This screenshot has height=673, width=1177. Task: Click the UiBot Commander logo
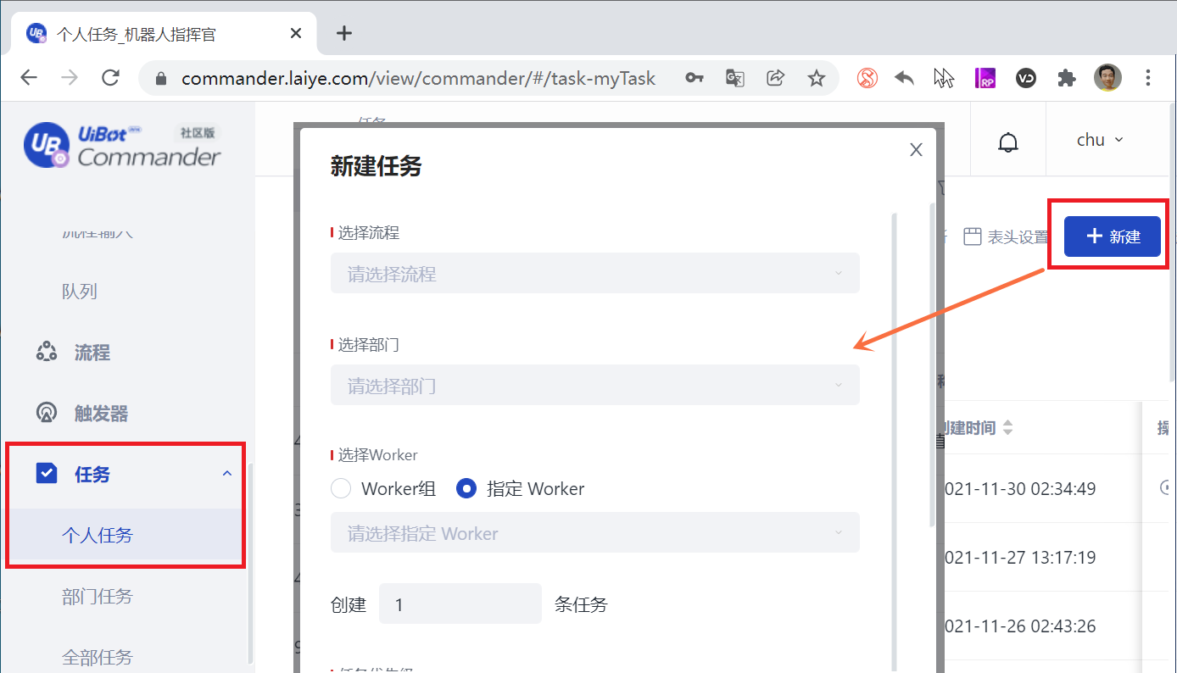coord(122,145)
